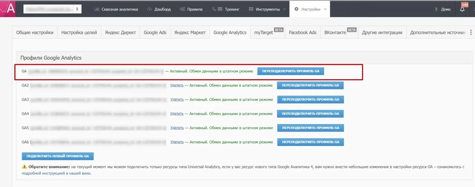Click the Обратите внимание bold text
The width and height of the screenshot is (475, 187).
pos(49,167)
